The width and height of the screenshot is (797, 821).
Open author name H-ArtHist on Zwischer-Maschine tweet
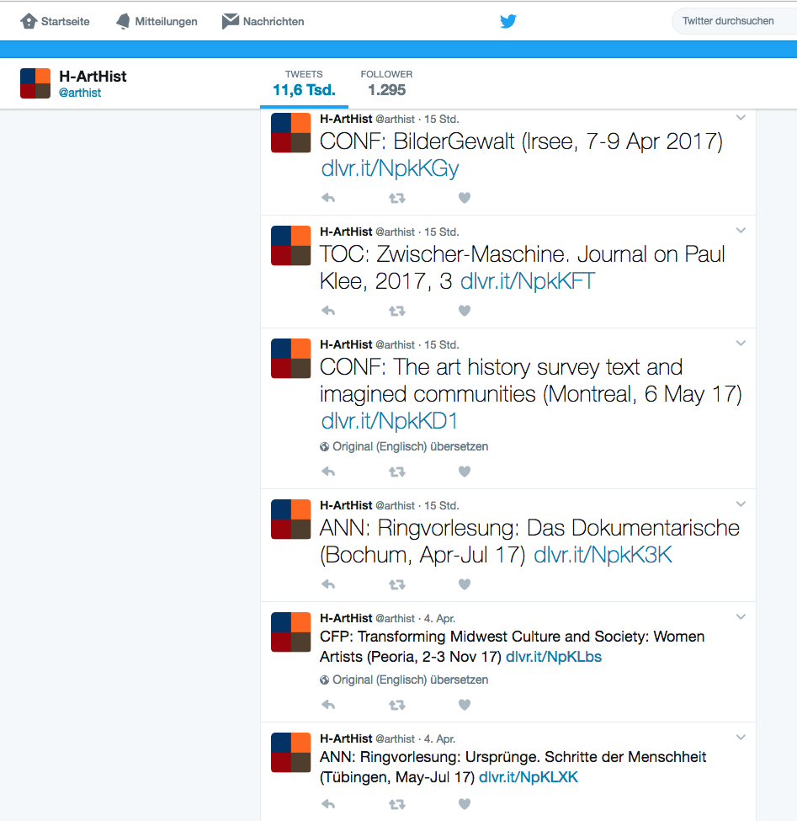[x=346, y=232]
